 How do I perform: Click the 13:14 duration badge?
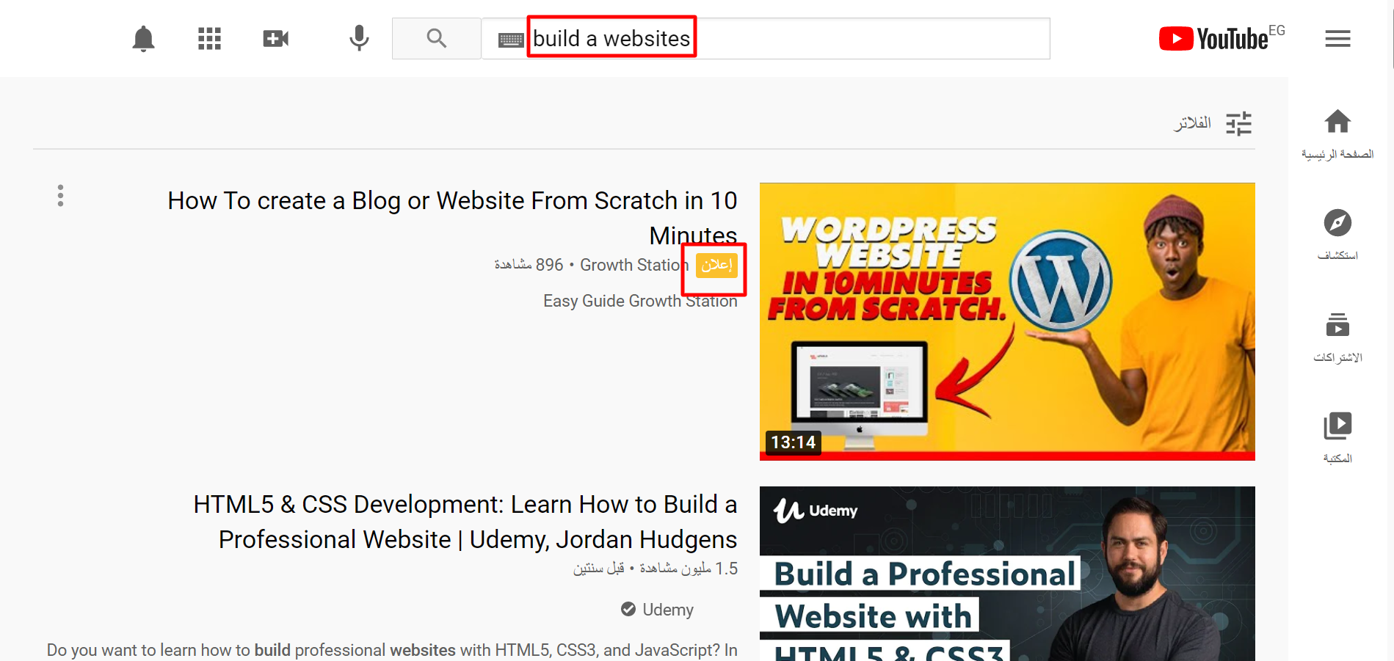[793, 442]
